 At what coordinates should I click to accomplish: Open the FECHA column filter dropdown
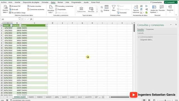[11, 26]
